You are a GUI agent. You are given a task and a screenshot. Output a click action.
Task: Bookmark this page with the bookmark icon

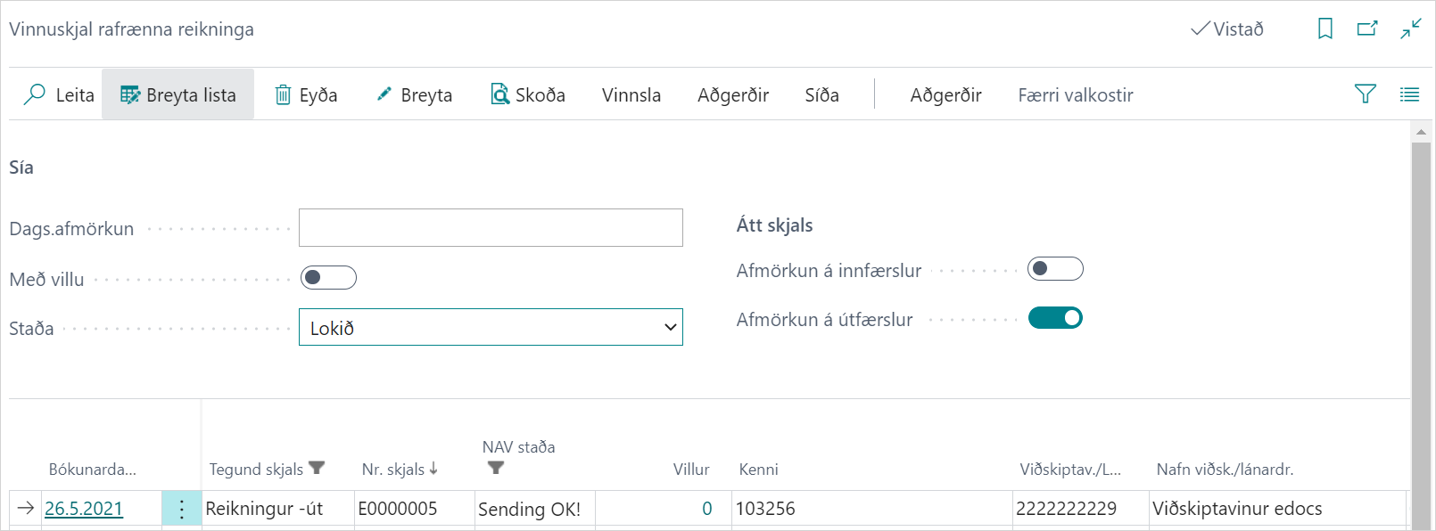1325,29
